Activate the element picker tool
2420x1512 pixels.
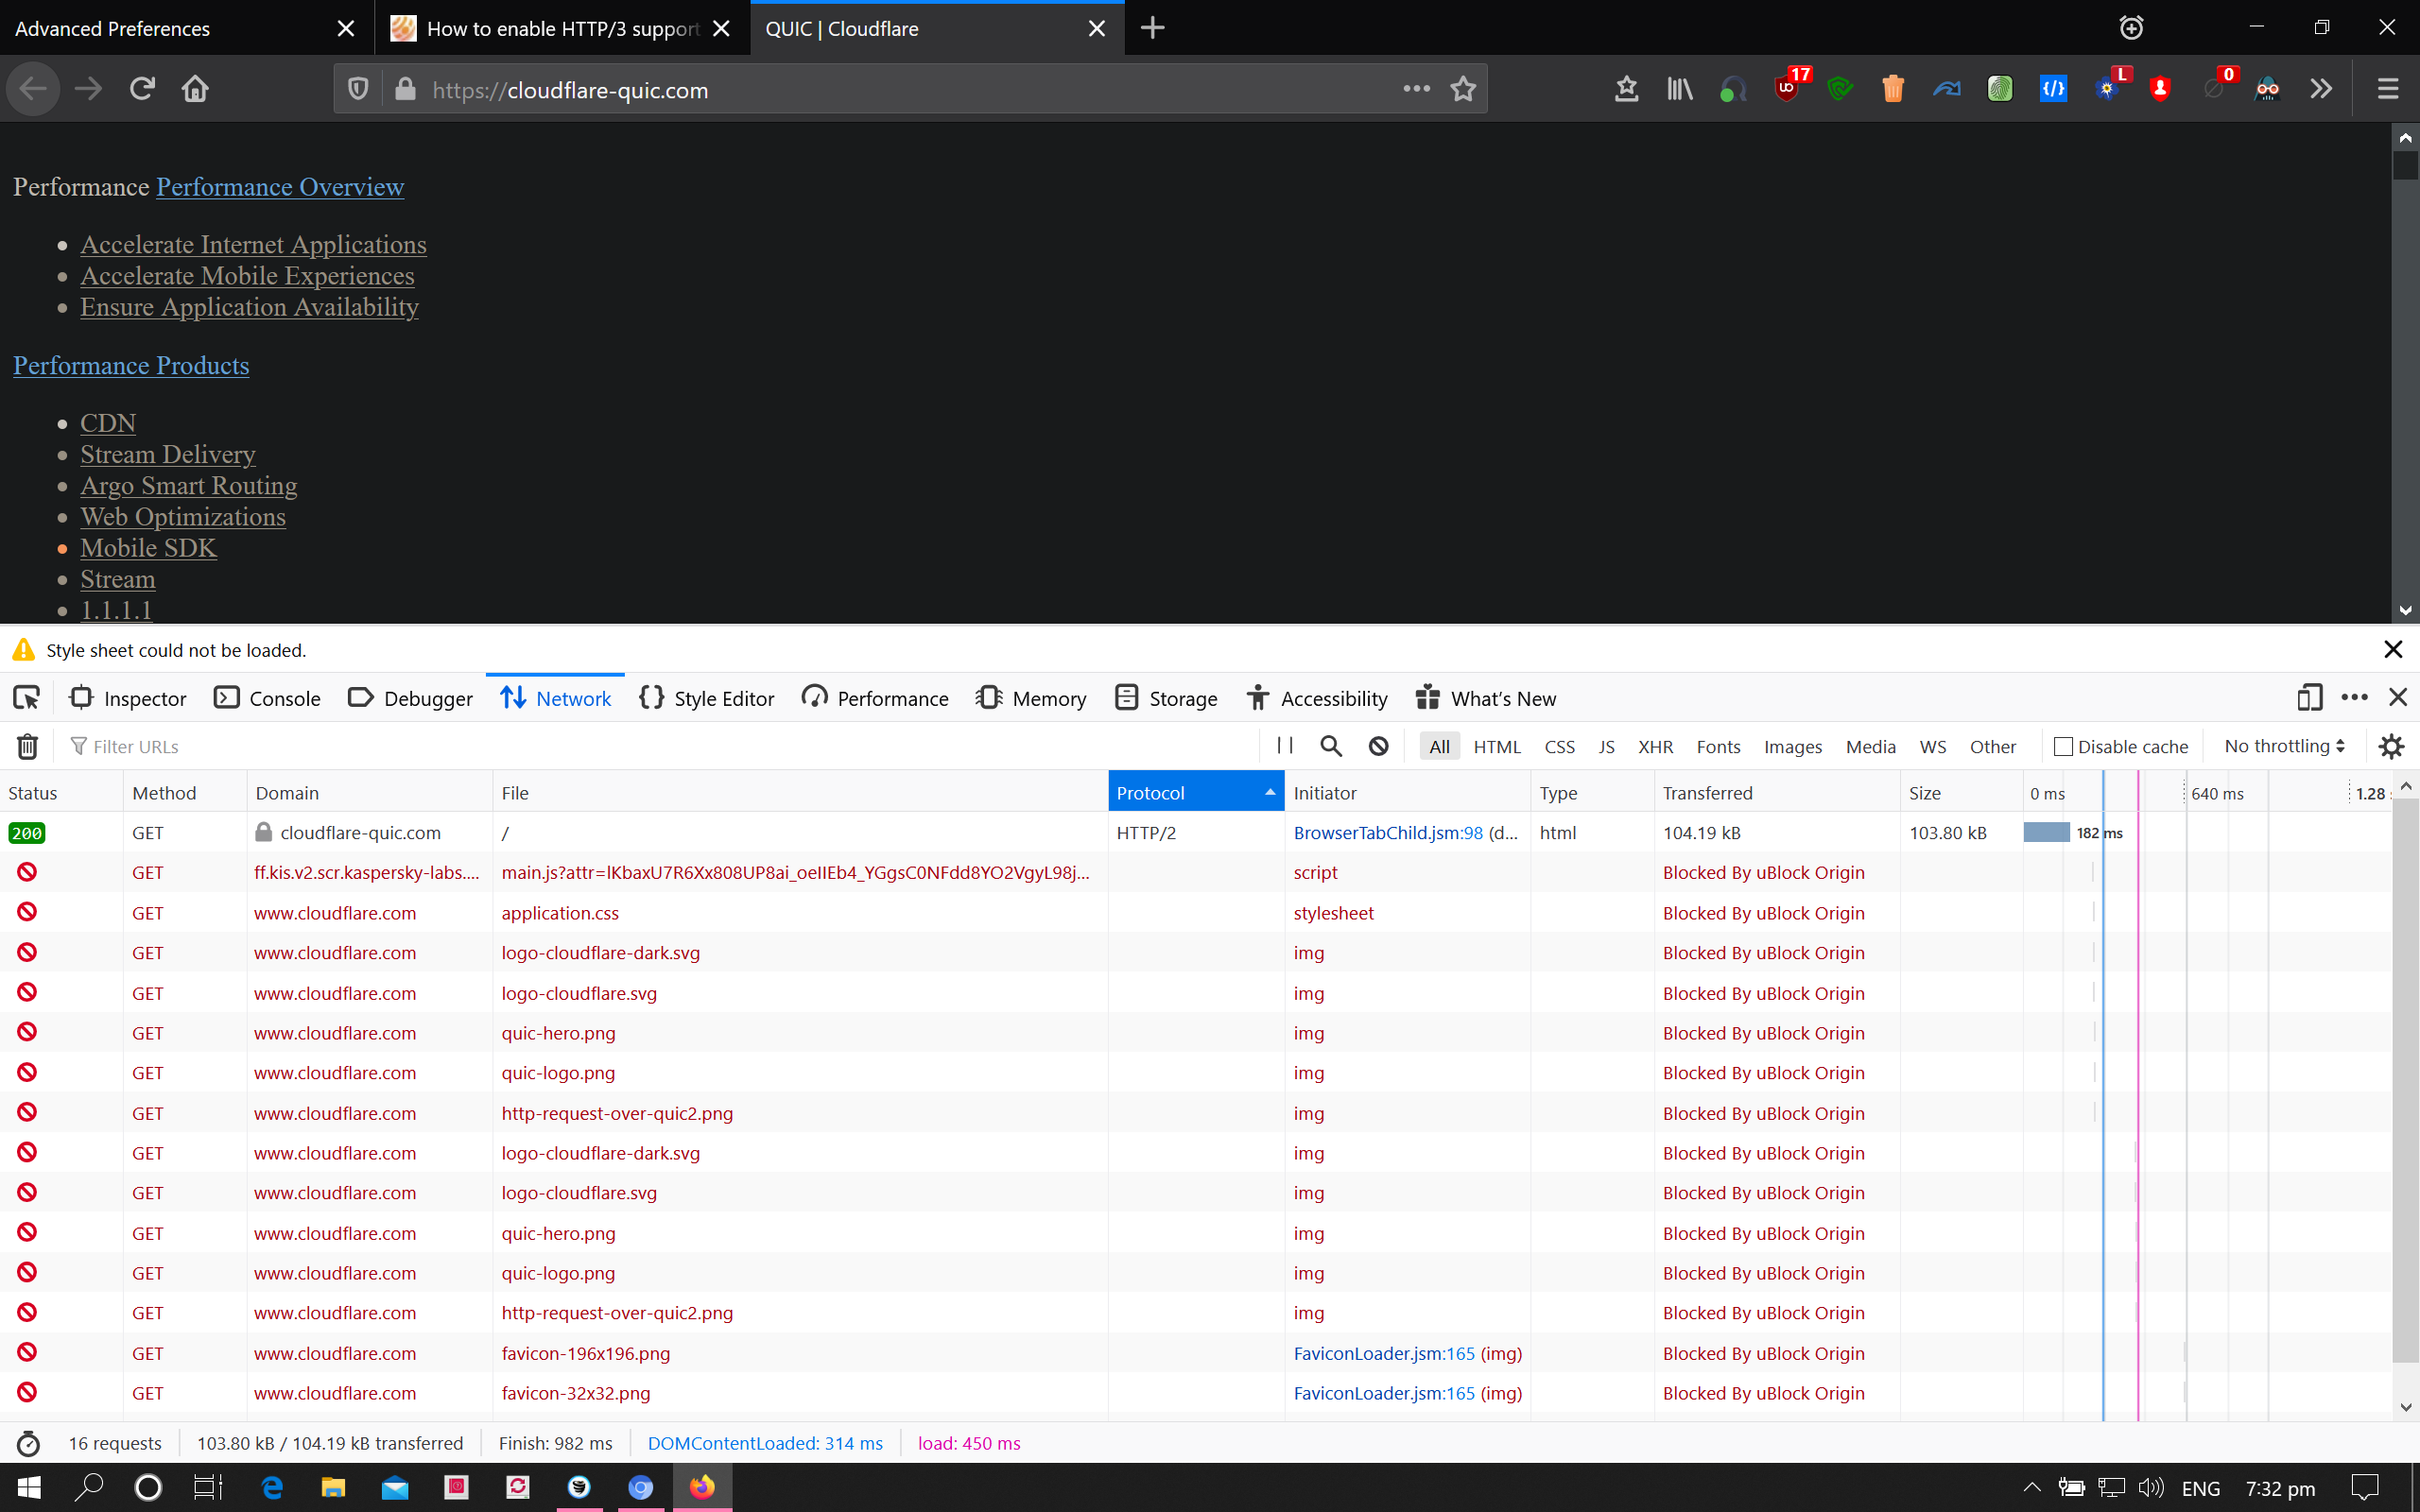(x=27, y=698)
